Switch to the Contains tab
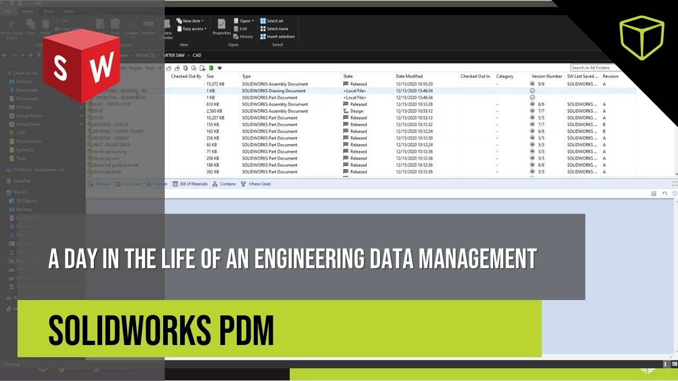678x381 pixels. [x=224, y=184]
